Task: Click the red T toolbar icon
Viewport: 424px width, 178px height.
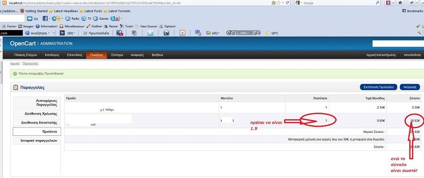Action: click(x=183, y=33)
